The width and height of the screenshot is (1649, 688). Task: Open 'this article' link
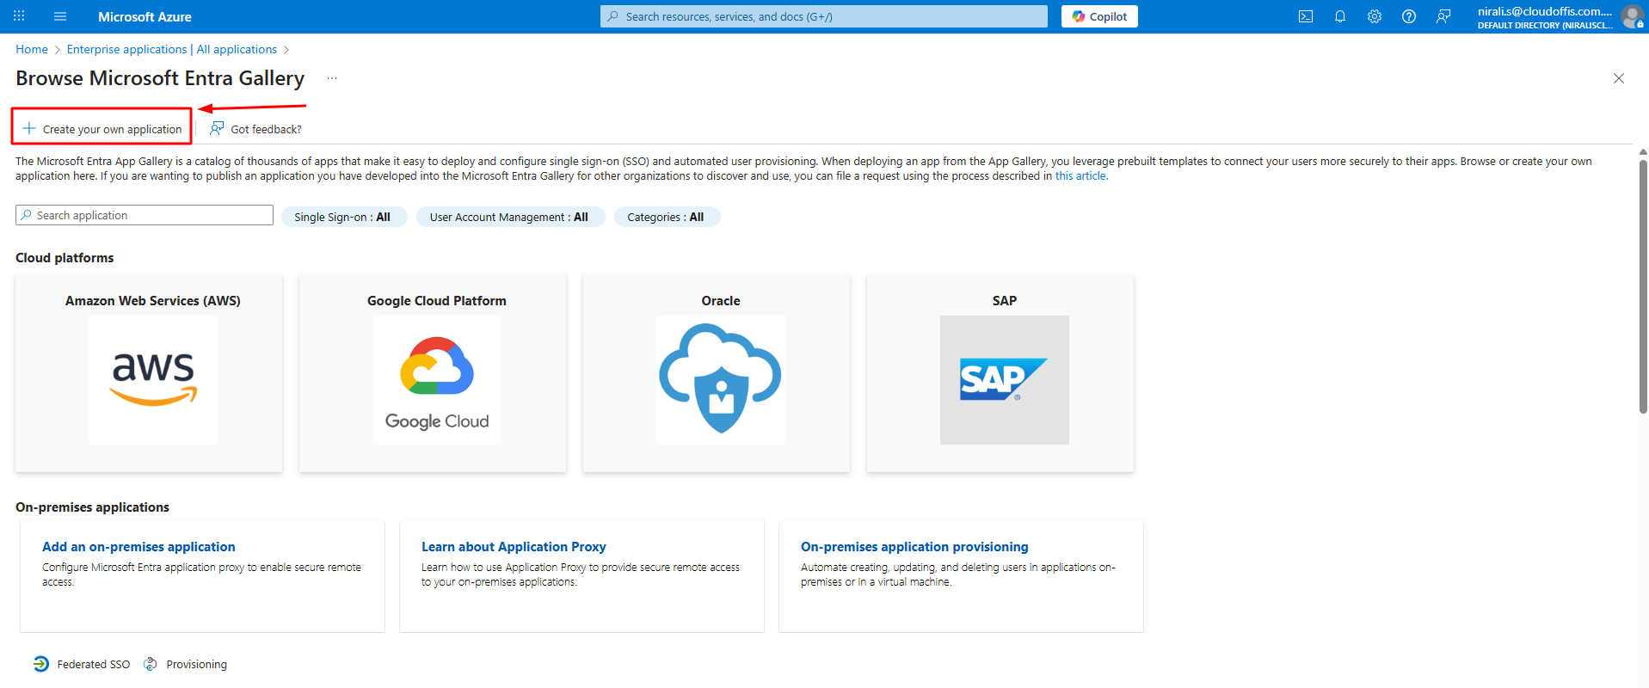[x=1080, y=175]
